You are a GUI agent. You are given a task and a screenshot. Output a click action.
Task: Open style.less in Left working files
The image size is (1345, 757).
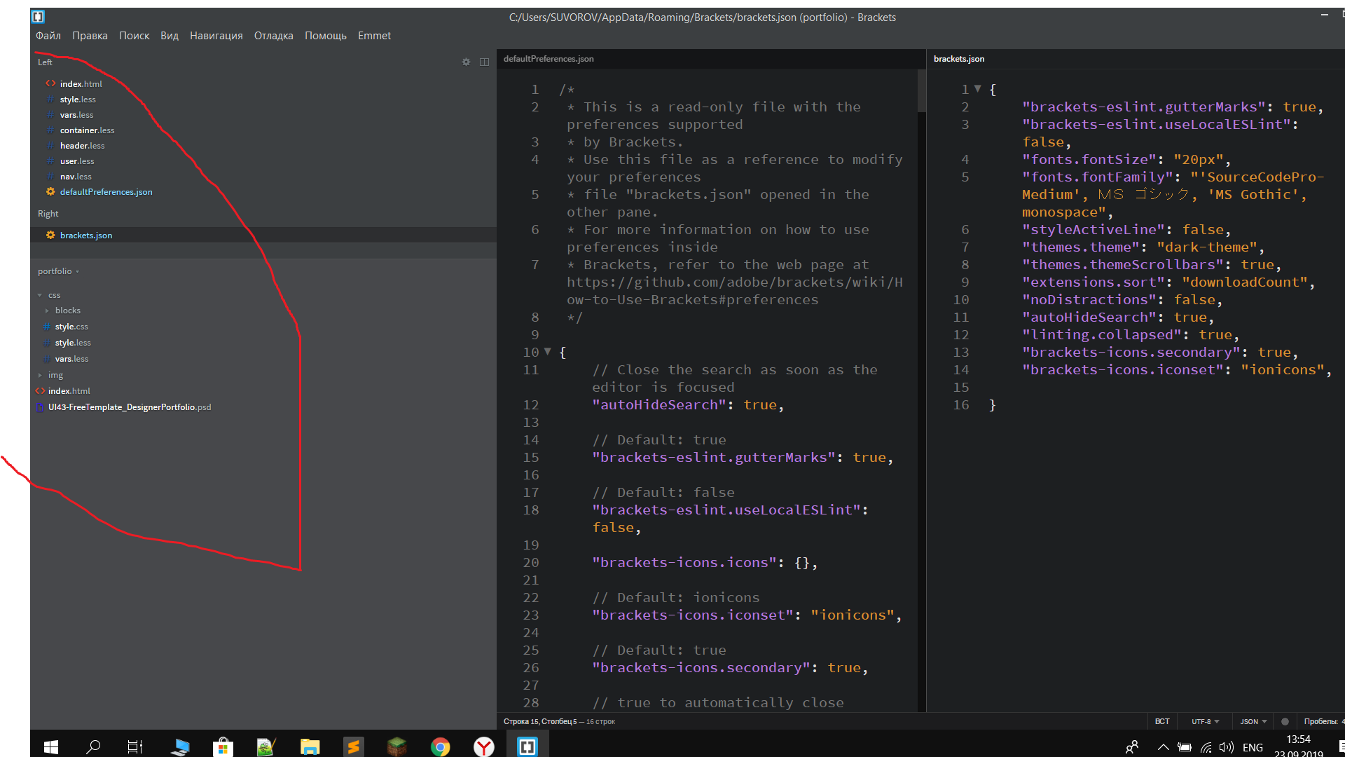click(x=78, y=100)
